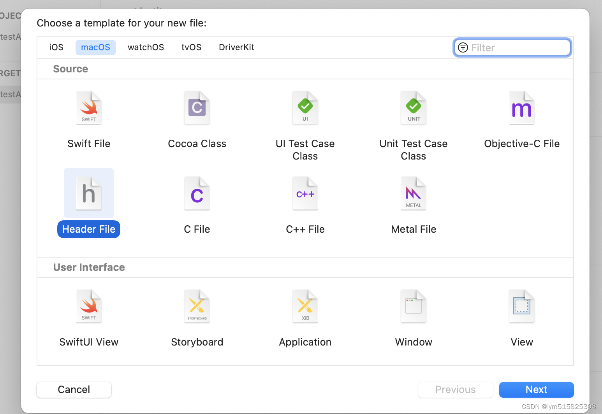The image size is (602, 414).
Task: Switch to the watchOS tab
Action: pyautogui.click(x=146, y=47)
